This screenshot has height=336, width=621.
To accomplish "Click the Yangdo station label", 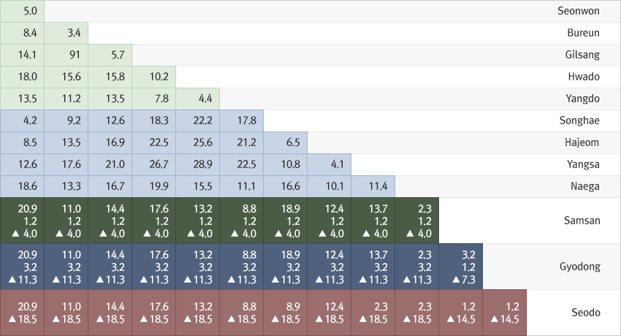I will coord(582,99).
